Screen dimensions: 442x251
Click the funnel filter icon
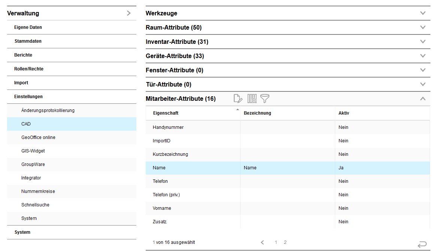pos(265,99)
